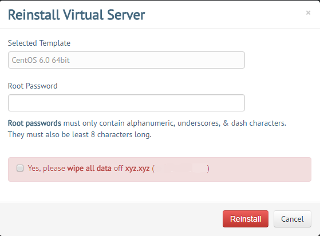Viewport: 320px width, 236px height.
Task: Click the Reinstall Virtual Server heading
Action: click(76, 15)
